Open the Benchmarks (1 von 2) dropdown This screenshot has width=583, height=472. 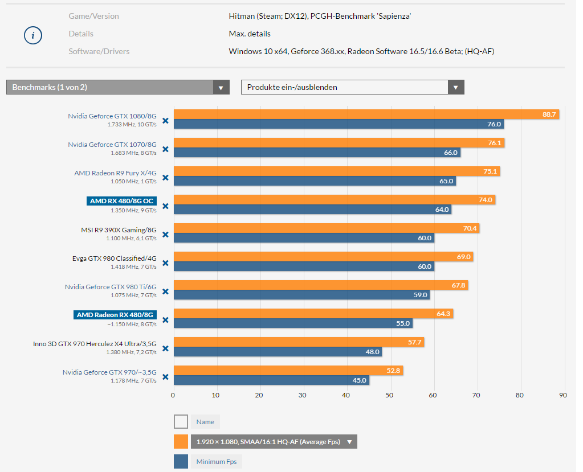118,87
